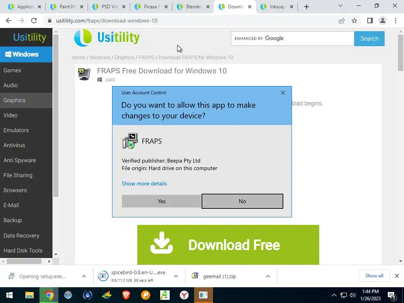Click the page vertical scrollbar thumb

click(x=400, y=53)
